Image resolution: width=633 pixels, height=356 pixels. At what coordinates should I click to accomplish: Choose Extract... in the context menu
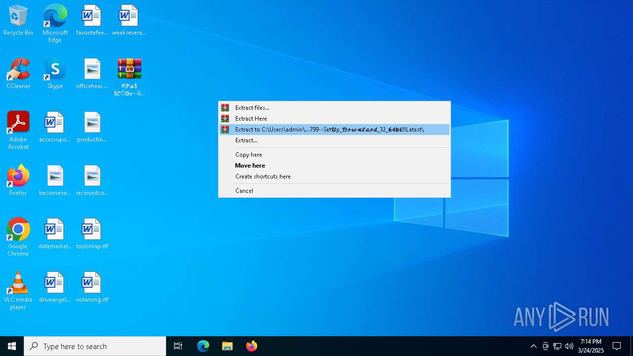334,140
